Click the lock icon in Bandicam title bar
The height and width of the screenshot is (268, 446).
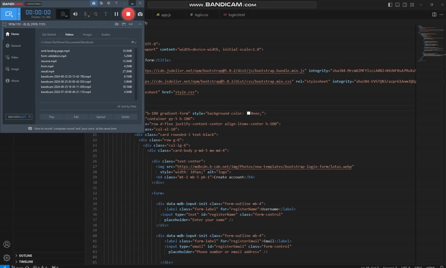coord(94,3)
